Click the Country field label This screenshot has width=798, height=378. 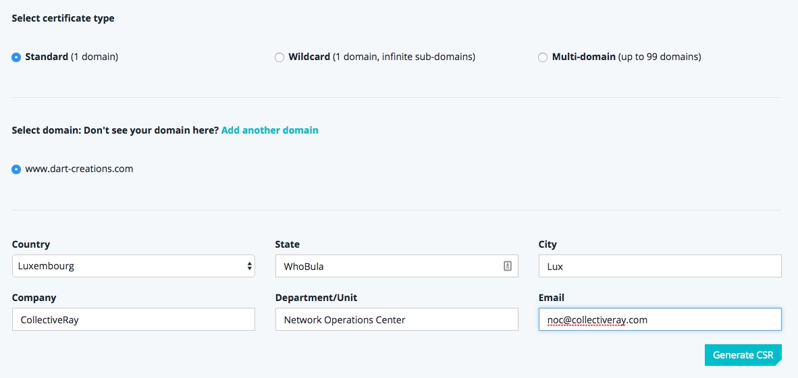tap(31, 244)
